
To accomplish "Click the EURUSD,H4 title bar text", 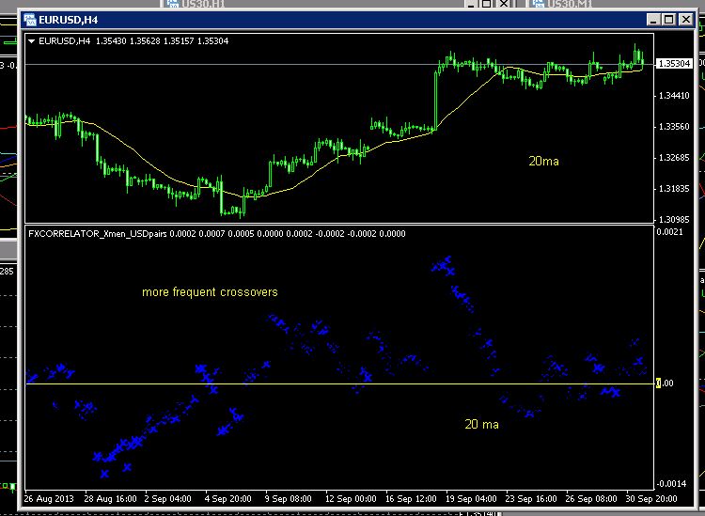I will 69,21.
